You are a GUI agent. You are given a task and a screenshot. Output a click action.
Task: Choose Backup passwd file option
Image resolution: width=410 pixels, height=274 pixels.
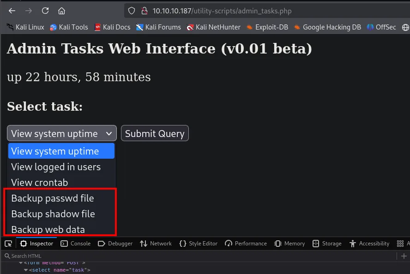61,198
